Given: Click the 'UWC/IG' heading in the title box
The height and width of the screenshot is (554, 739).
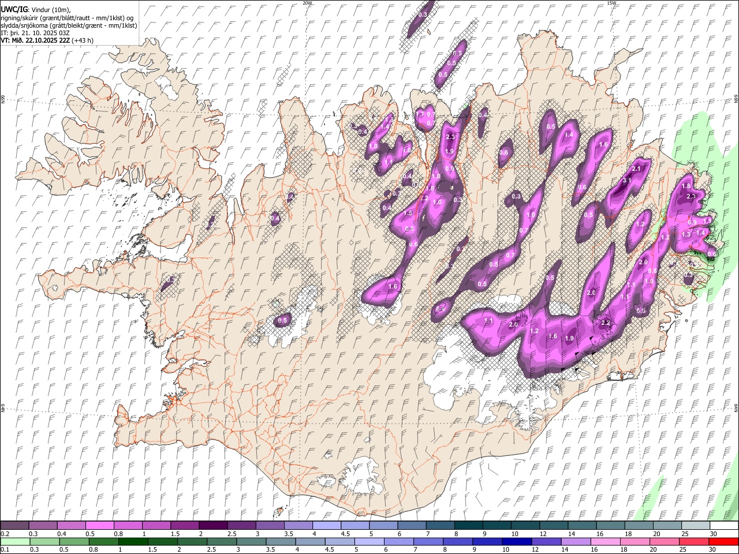Looking at the screenshot, I should click(x=14, y=10).
